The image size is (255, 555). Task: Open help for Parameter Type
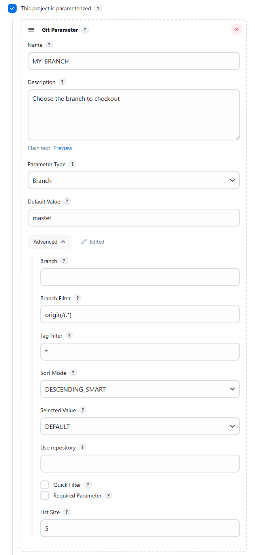[x=72, y=164]
